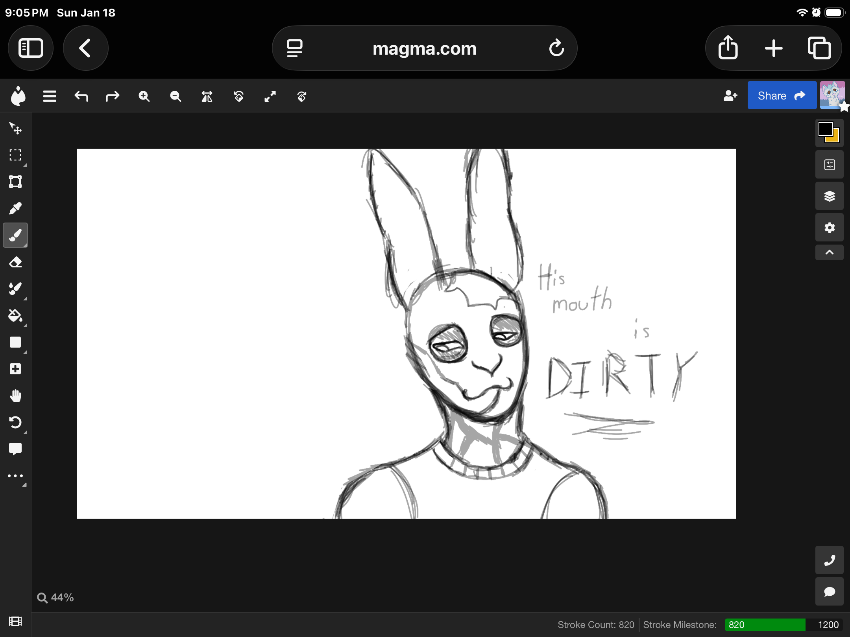
Task: Open the hamburger main menu
Action: [50, 96]
